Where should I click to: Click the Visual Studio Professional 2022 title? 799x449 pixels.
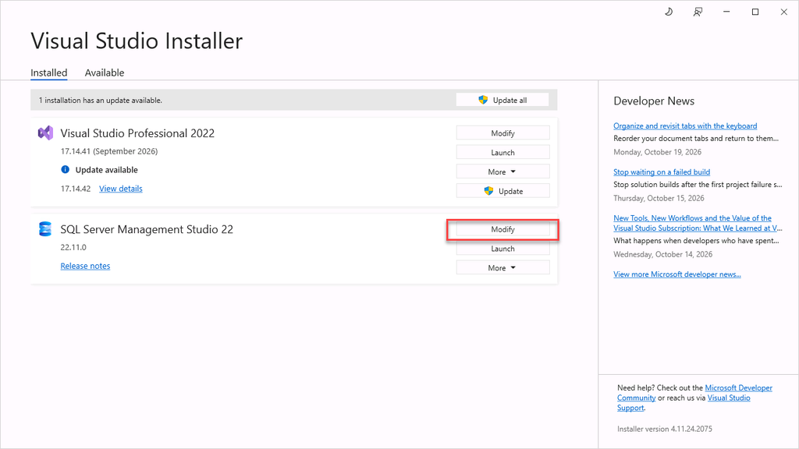coord(137,133)
